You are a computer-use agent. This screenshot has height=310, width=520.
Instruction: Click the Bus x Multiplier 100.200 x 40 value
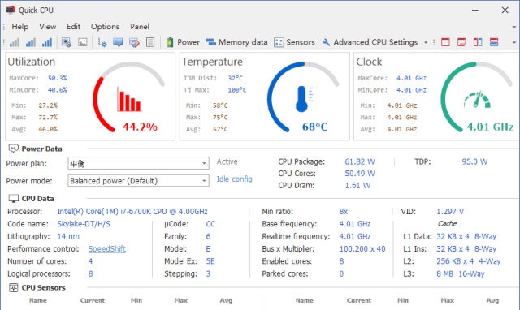tap(362, 248)
